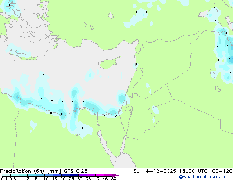Click the '0.5' legend tick label

[x=13, y=179]
